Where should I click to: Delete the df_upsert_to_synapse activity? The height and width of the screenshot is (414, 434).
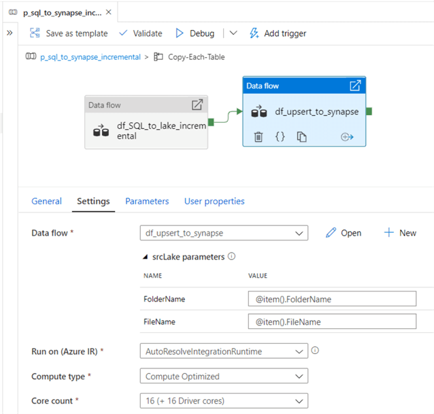pos(258,137)
